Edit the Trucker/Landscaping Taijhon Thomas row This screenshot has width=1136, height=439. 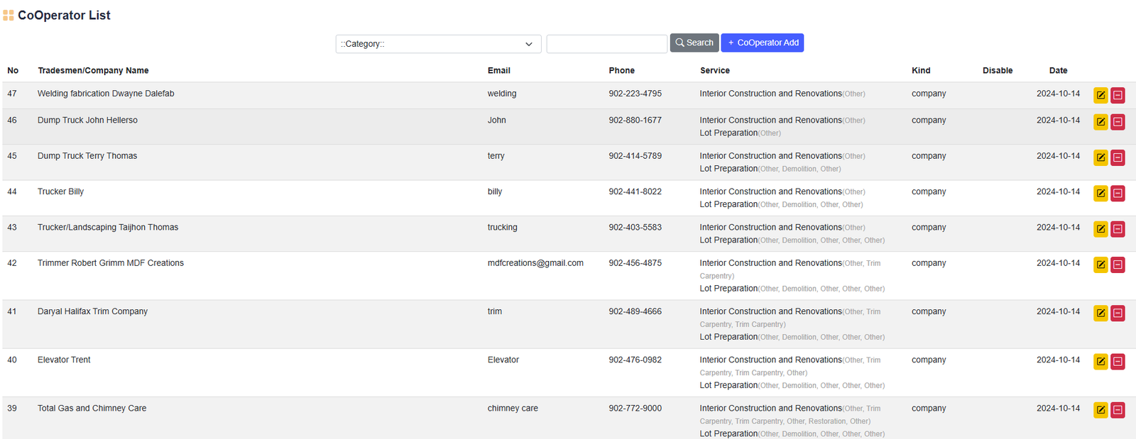pos(1100,229)
